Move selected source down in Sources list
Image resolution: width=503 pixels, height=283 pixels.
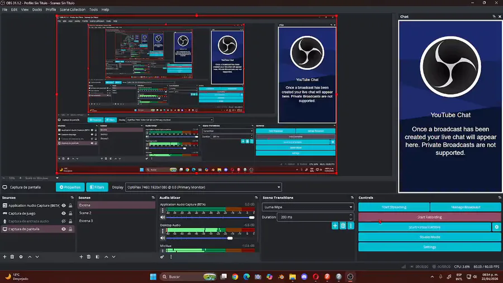(37, 257)
